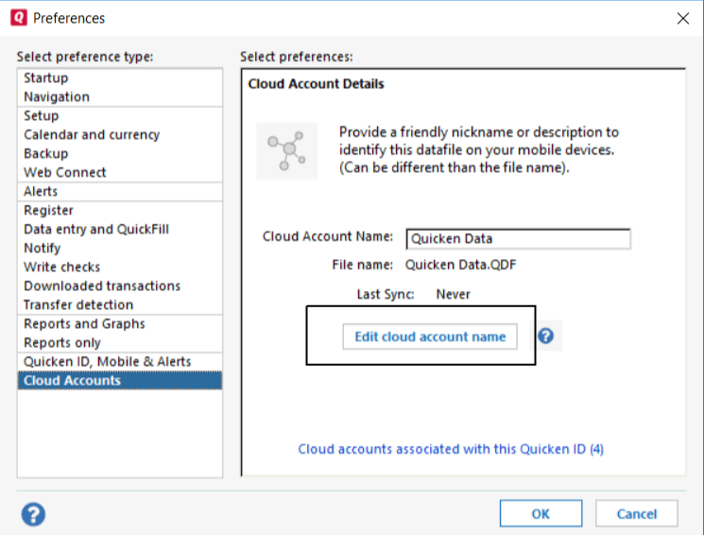704x535 pixels.
Task: Click the Last Sync value Never
Action: [453, 294]
